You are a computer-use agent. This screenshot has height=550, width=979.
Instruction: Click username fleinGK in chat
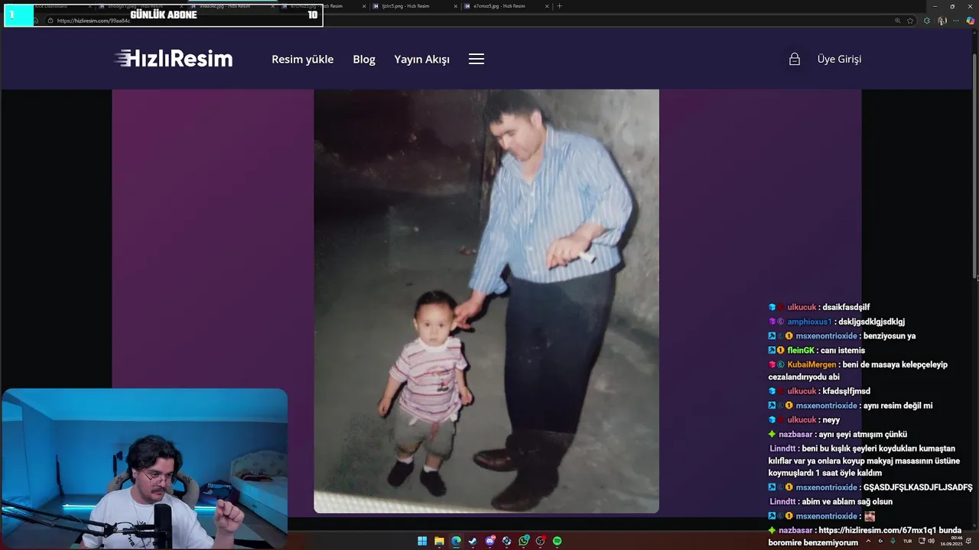[x=801, y=350]
